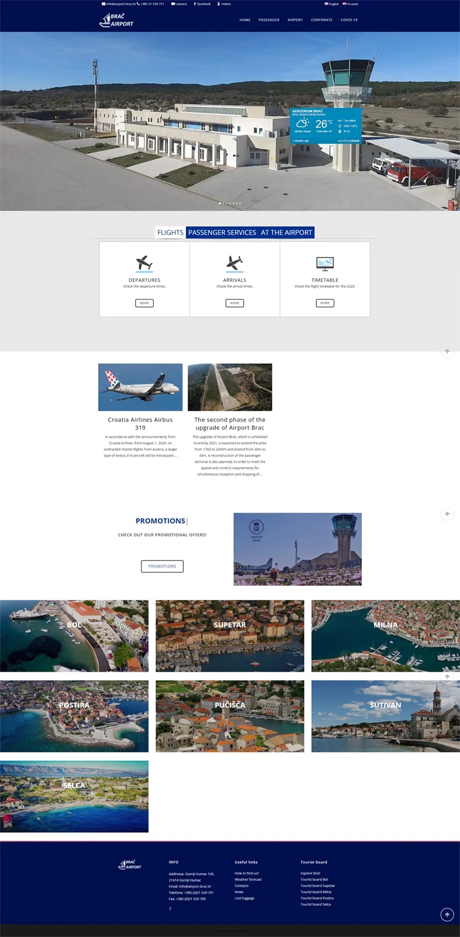Click 'Tourist board Supetar' footer link
The image size is (460, 937).
point(318,885)
